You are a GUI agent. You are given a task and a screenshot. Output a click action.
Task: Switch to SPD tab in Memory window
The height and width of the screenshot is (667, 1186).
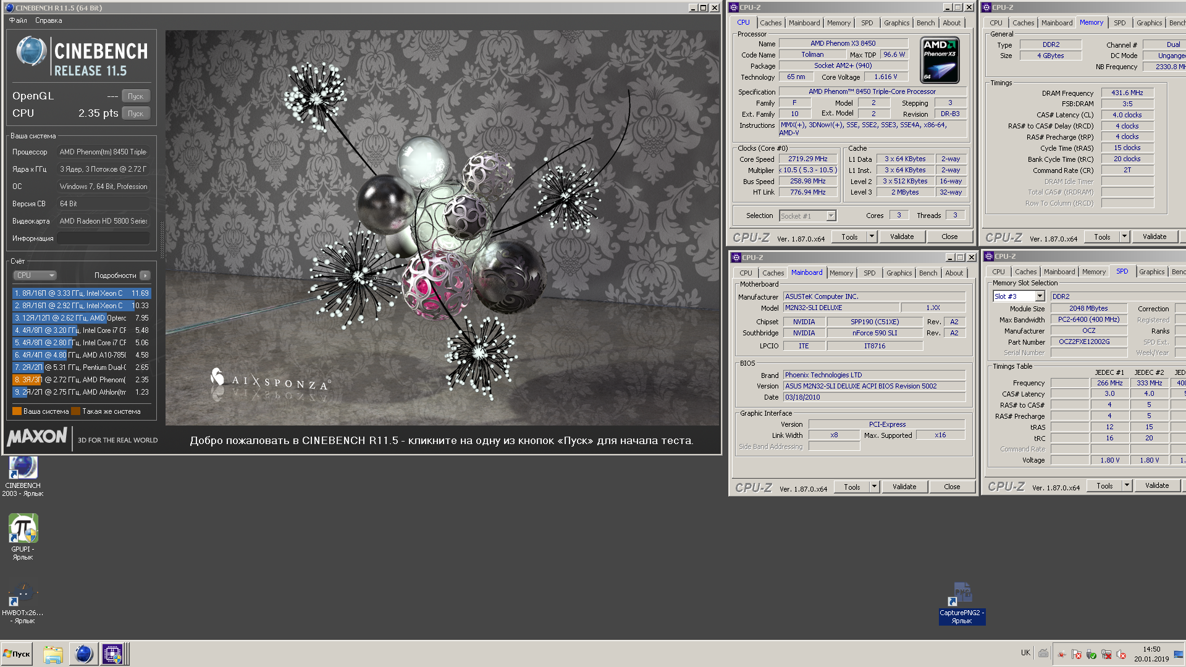1120,23
